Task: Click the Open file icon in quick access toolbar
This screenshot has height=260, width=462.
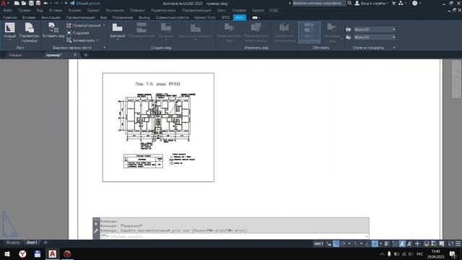Action: [24, 3]
